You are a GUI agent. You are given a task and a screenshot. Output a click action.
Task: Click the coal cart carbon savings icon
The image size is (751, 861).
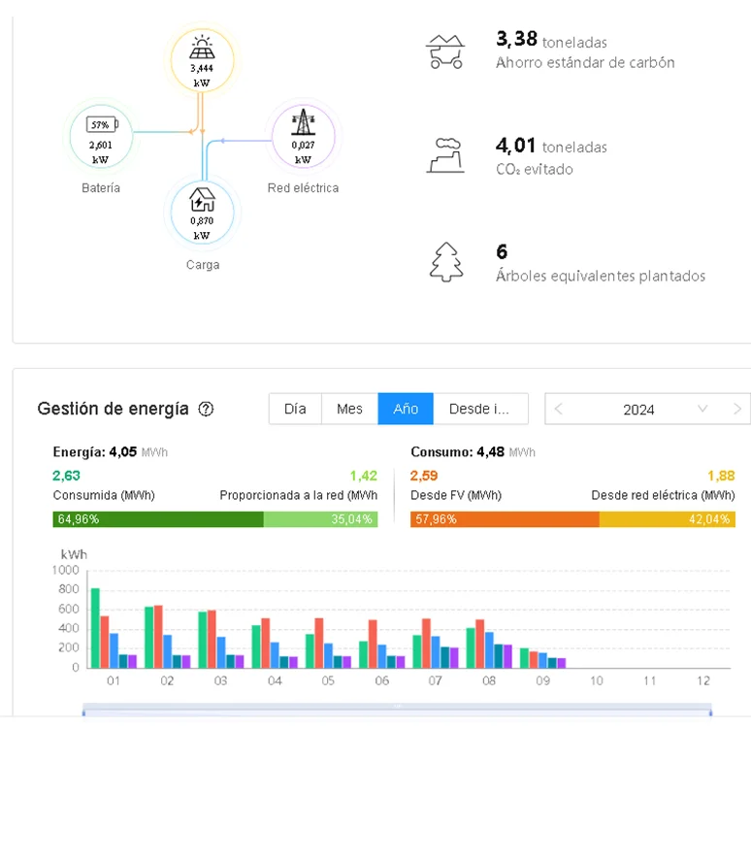click(x=445, y=51)
